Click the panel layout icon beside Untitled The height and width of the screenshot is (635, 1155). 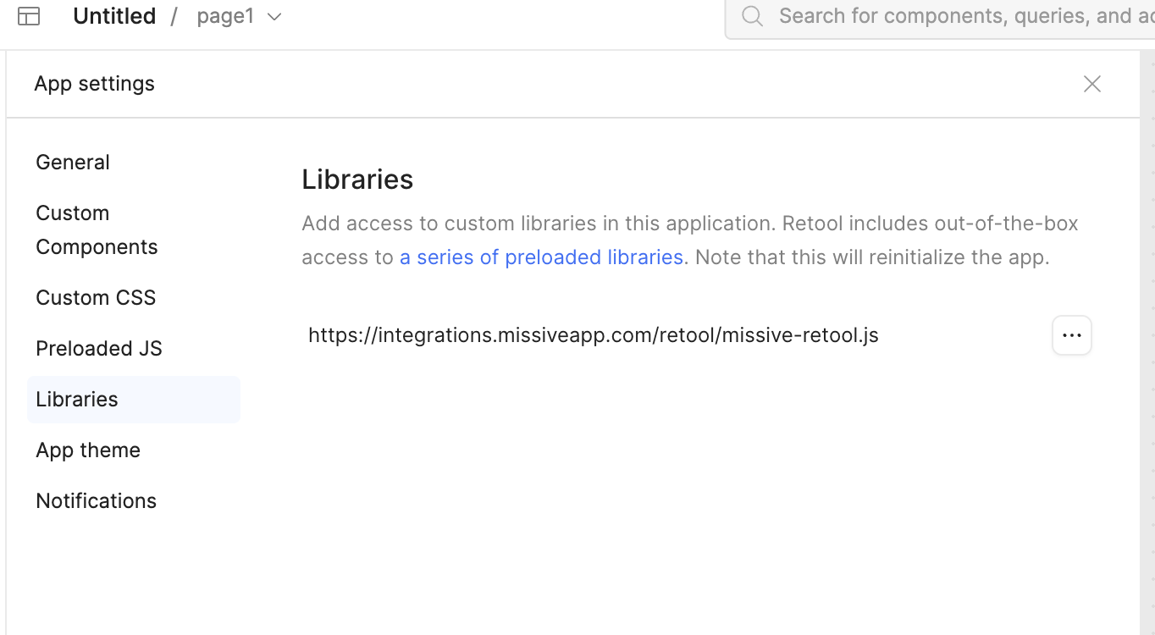(29, 16)
